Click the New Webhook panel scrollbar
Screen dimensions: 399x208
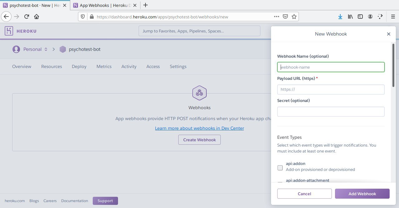[x=393, y=65]
